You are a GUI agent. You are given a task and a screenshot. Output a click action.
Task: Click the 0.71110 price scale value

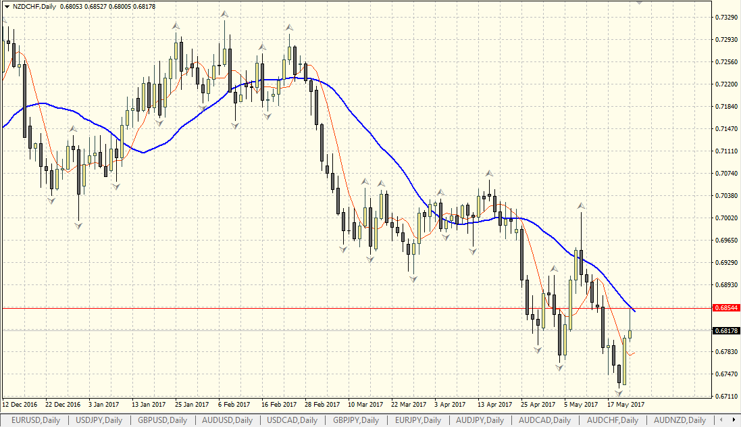point(726,151)
